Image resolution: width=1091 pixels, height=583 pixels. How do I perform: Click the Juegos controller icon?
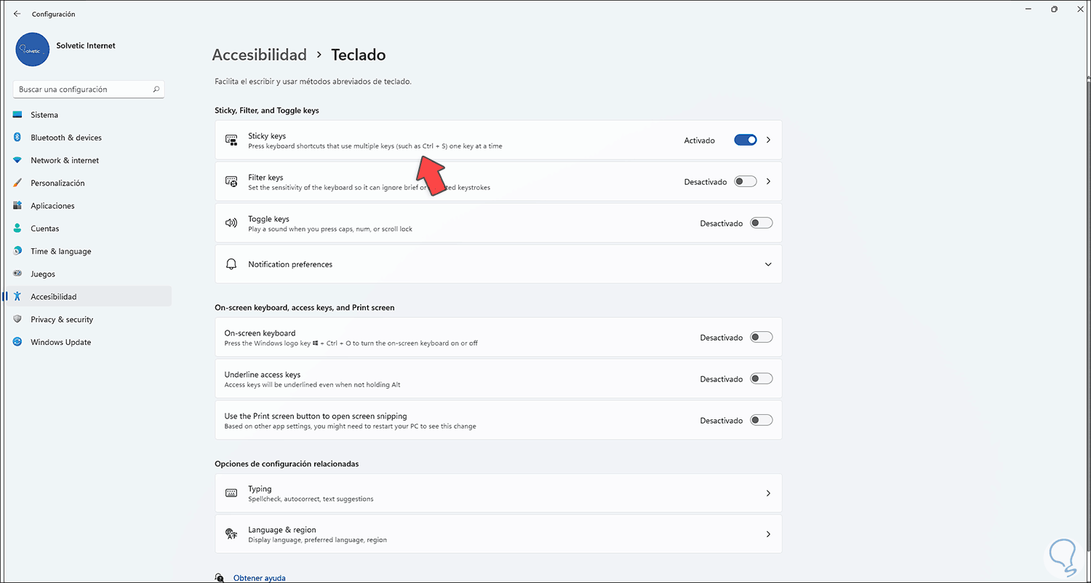tap(17, 274)
